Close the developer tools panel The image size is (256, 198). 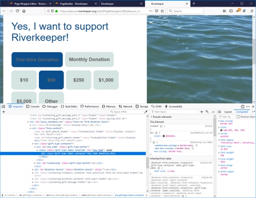click(253, 106)
